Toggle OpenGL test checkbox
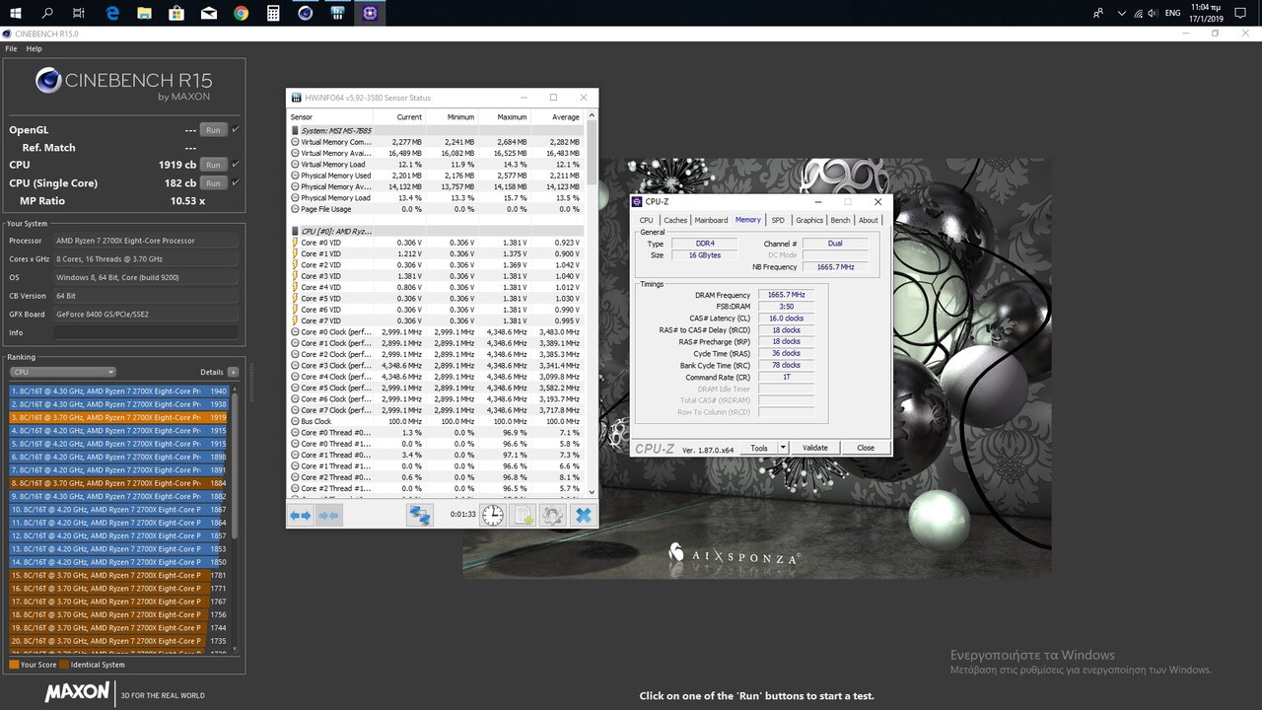Image resolution: width=1262 pixels, height=710 pixels. tap(235, 129)
